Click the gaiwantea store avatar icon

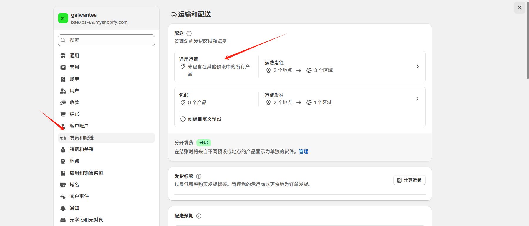(x=63, y=18)
